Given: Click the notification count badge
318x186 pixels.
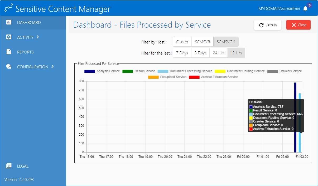Looking at the screenshot, I should point(310,5).
